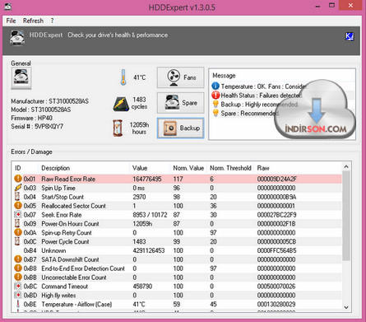
Task: Select the Temperature - Airflow (Case) row
Action: pos(177,304)
